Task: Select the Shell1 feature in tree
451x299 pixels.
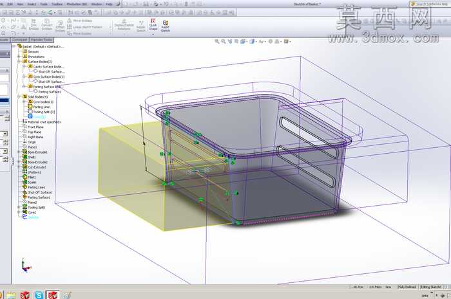Action: [30, 157]
